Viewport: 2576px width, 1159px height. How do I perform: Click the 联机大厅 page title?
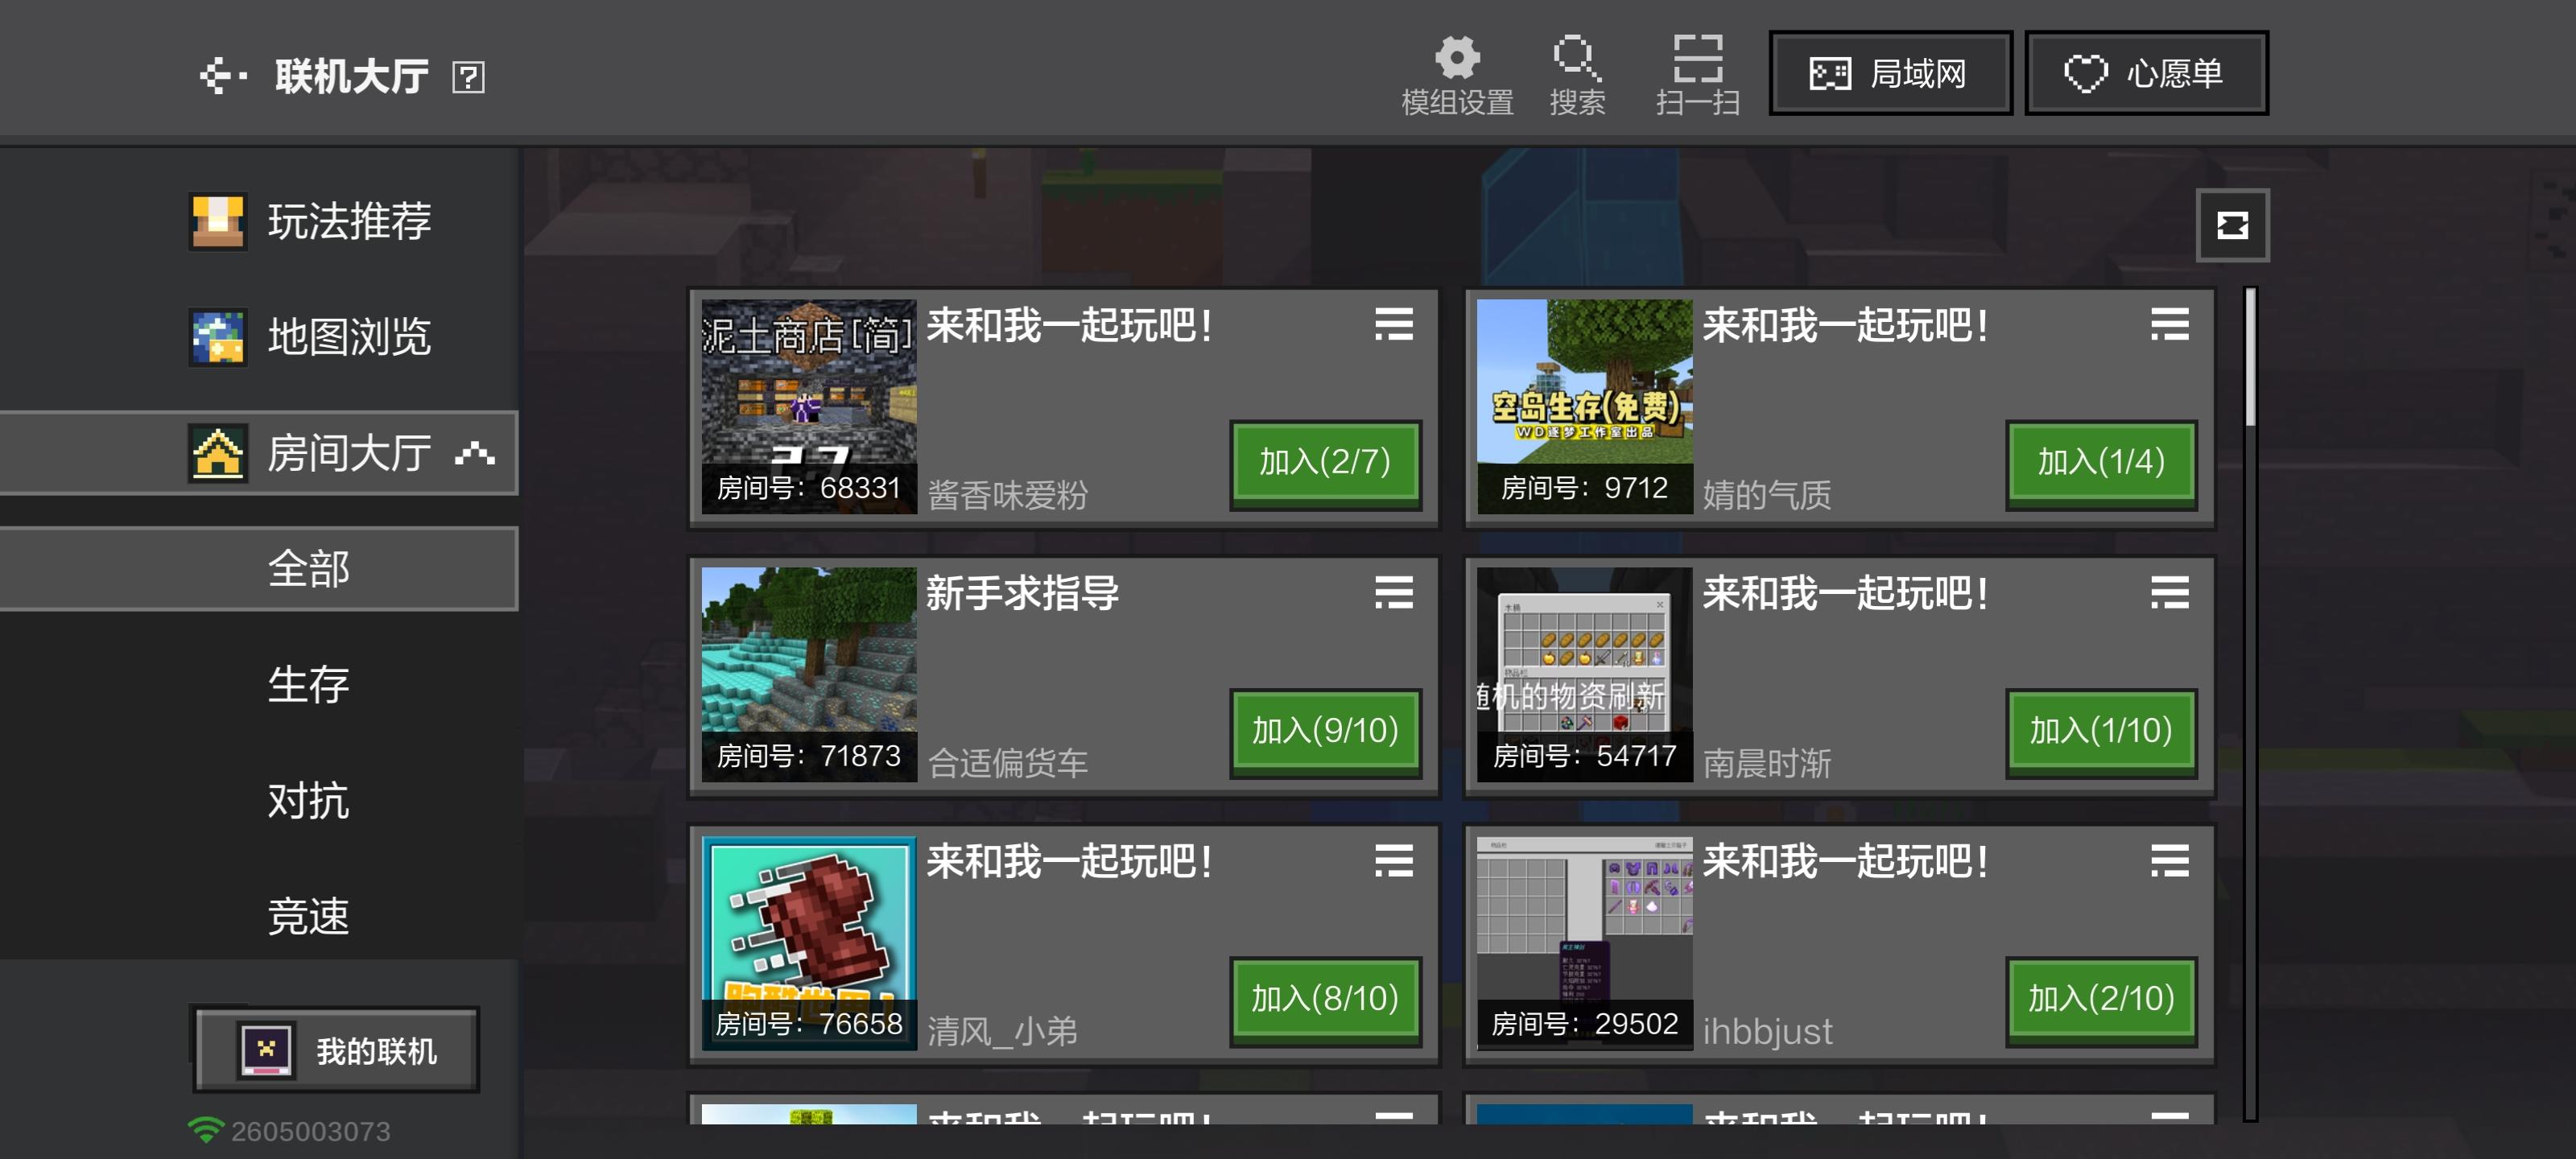(352, 76)
